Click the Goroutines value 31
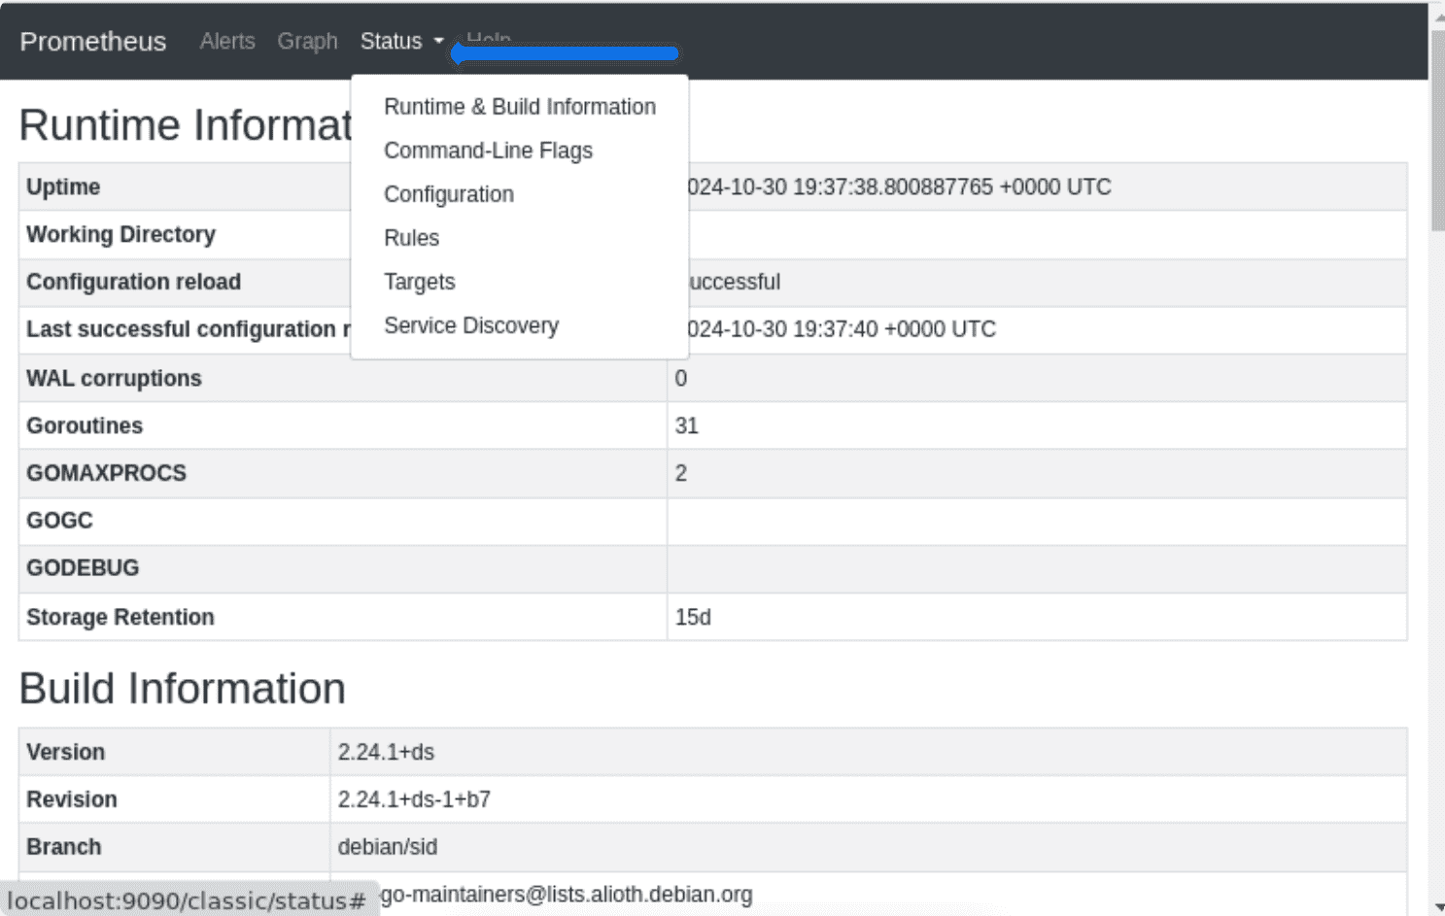Screen dimensions: 1445x916 pyautogui.click(x=686, y=425)
